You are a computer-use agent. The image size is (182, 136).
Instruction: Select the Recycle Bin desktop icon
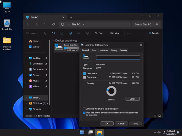7,25
